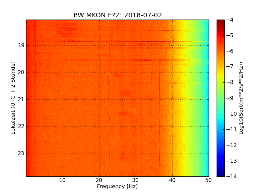The width and height of the screenshot is (261, 196).
Task: Click the colorbar tick label −5
Action: 230,35
